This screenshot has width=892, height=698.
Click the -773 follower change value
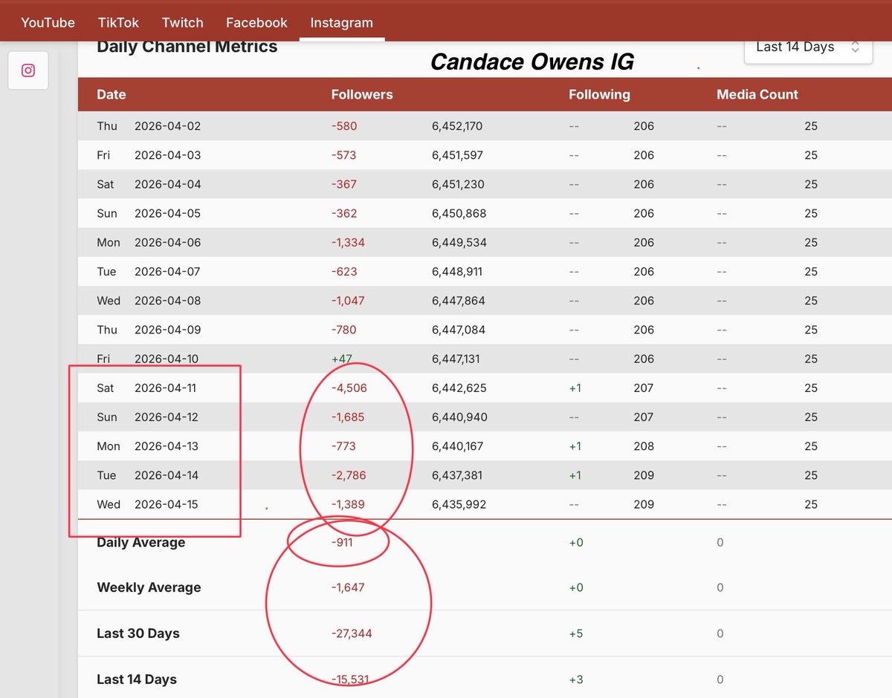pyautogui.click(x=343, y=446)
